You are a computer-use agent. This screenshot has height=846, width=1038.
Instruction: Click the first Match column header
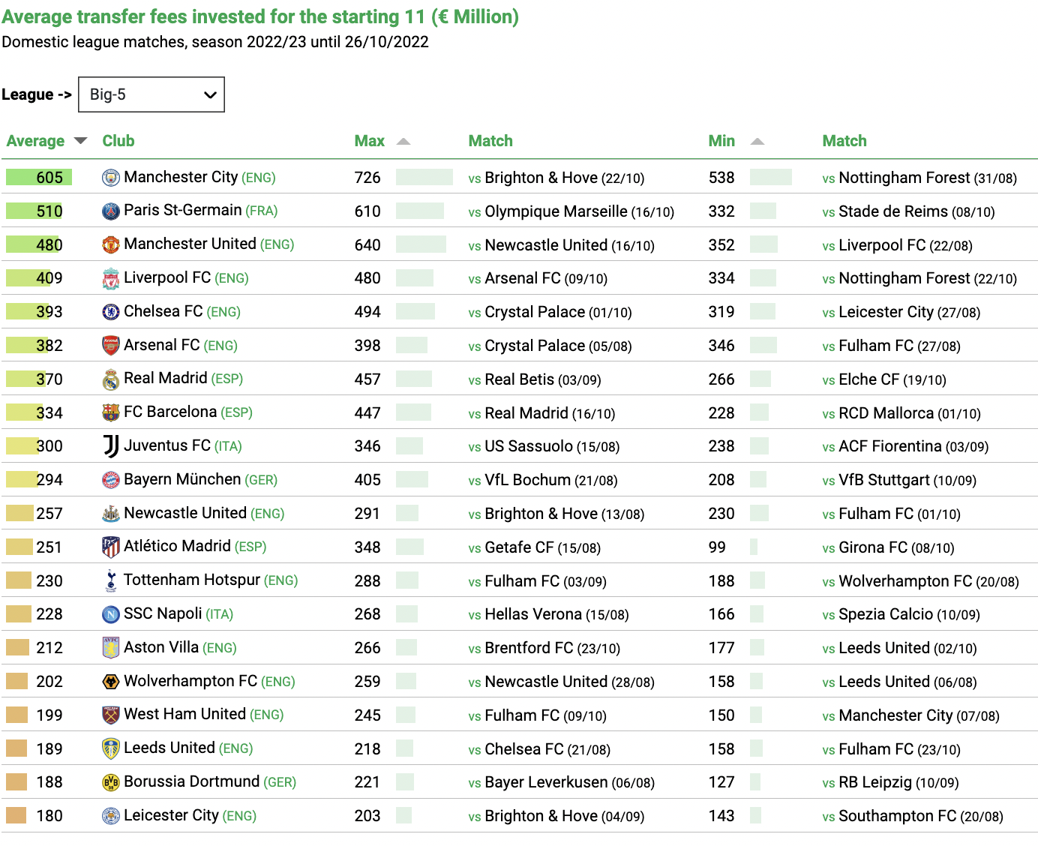point(490,141)
